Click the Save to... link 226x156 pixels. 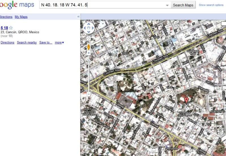coord(46,42)
